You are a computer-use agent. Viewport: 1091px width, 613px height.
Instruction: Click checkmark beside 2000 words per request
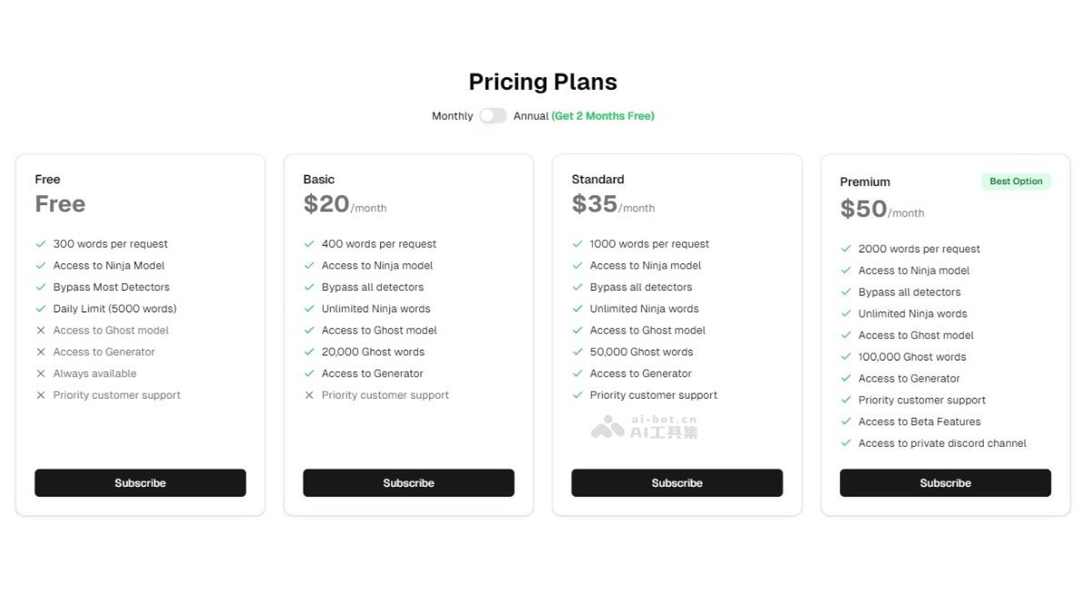coord(846,249)
